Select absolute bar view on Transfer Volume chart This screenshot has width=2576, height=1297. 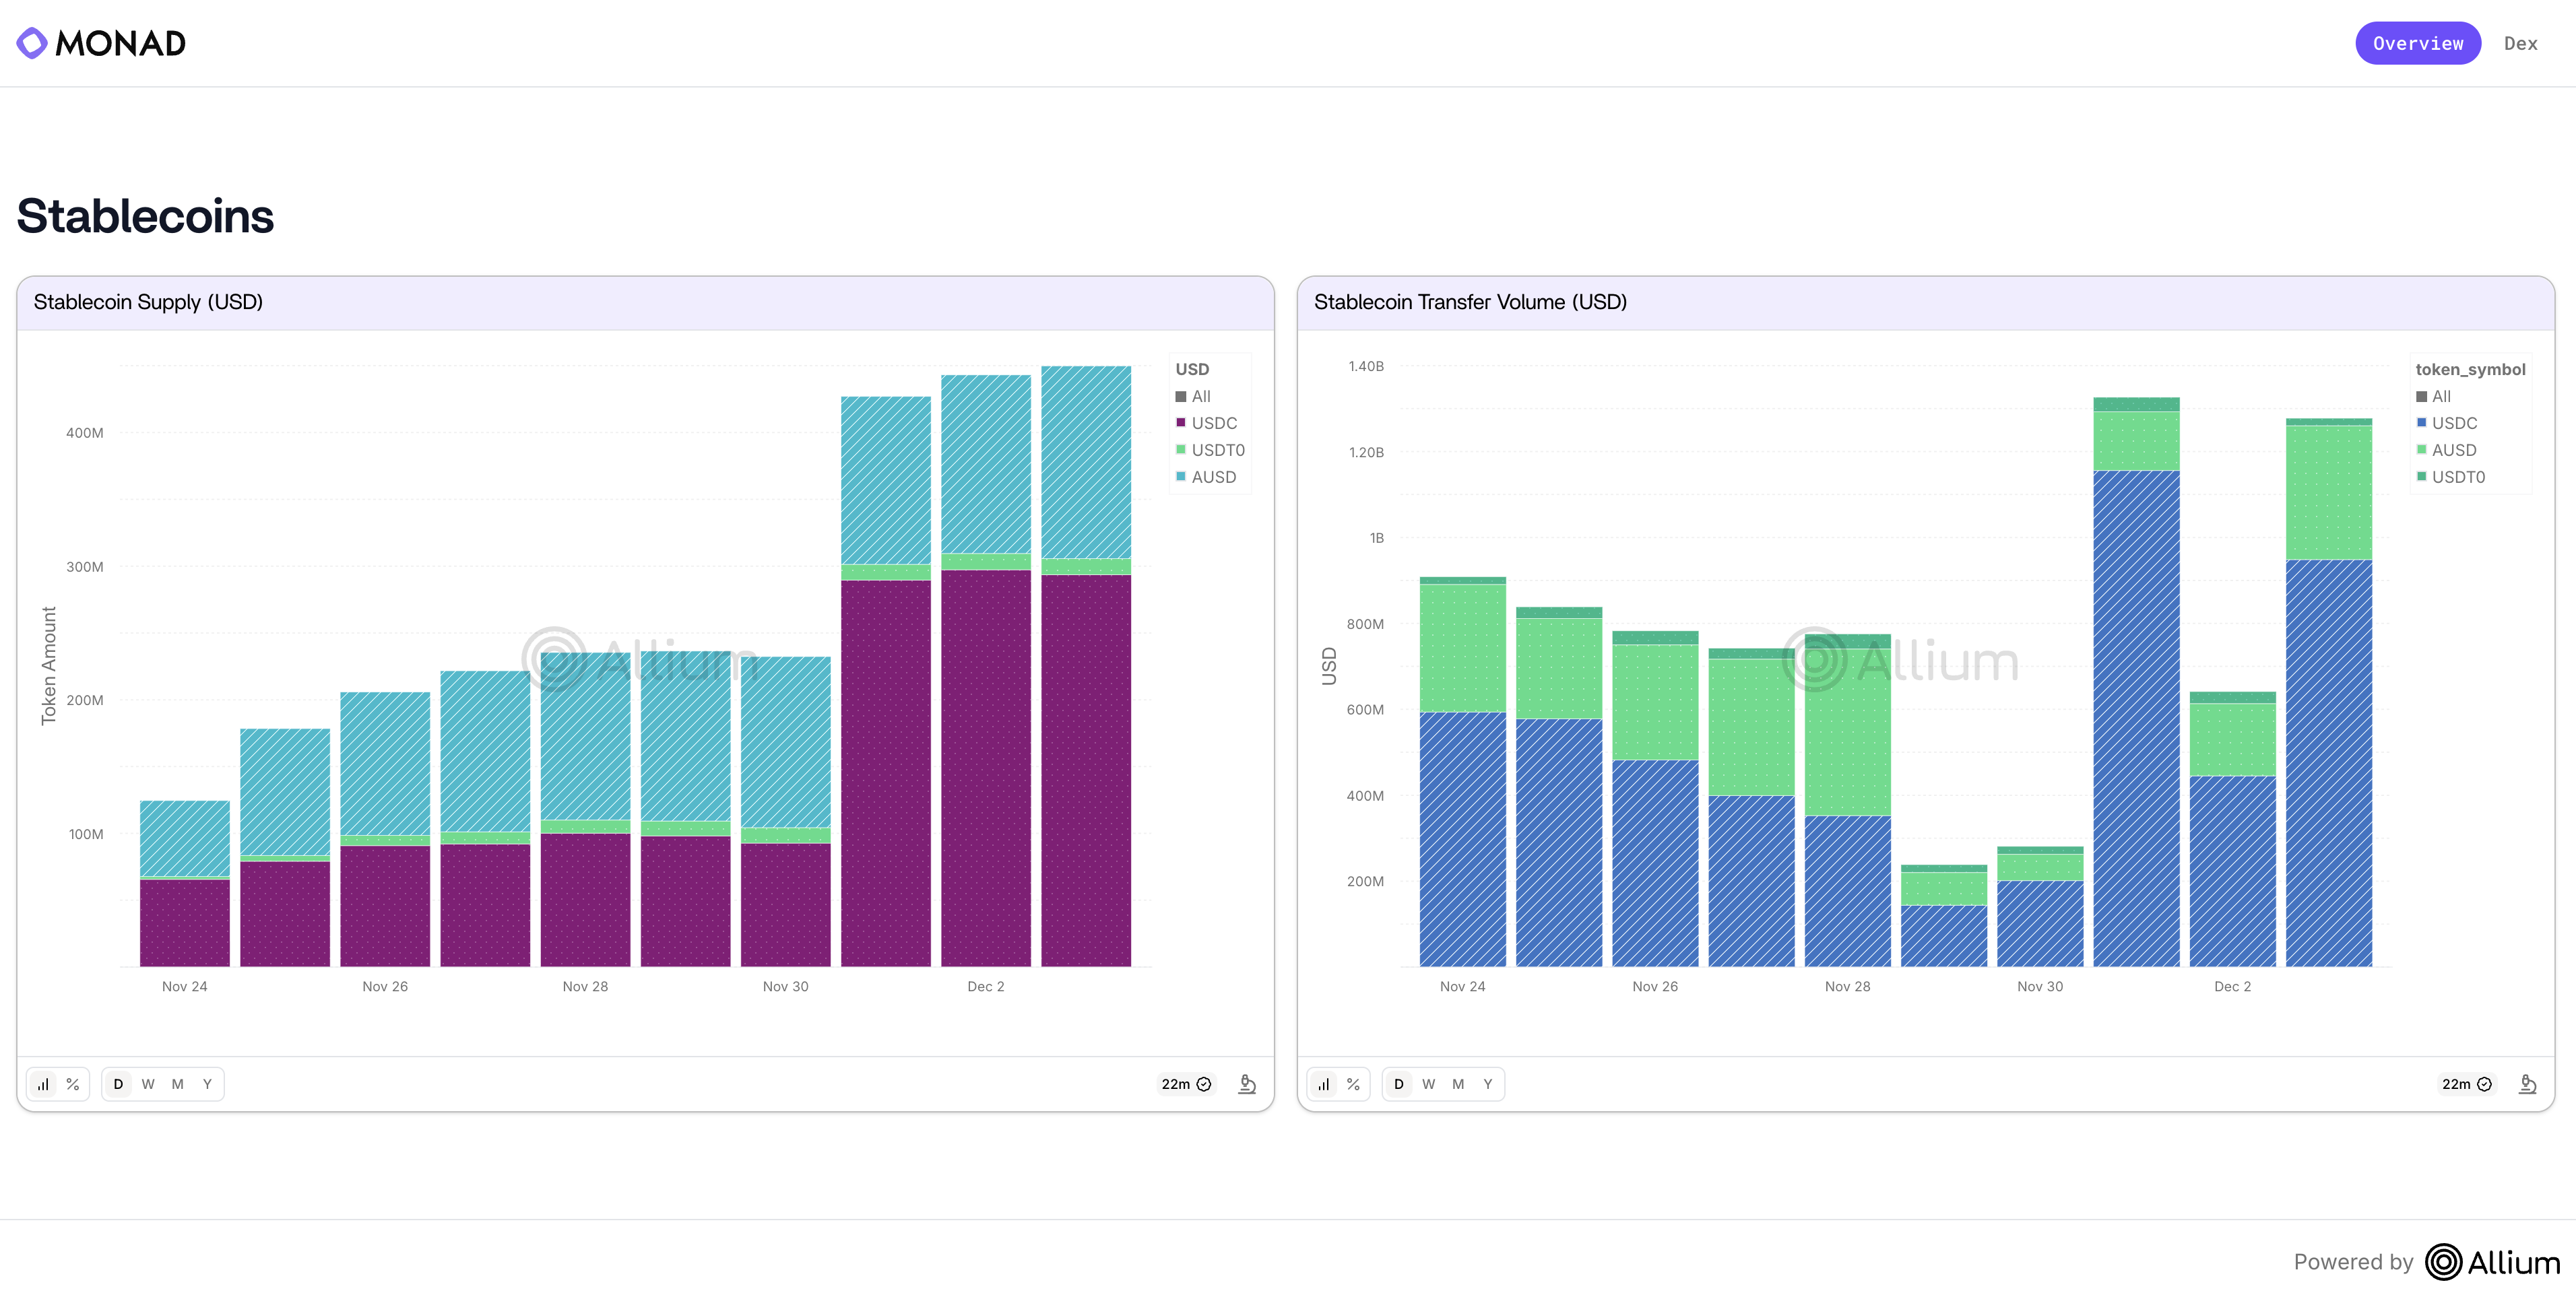pyautogui.click(x=1323, y=1084)
